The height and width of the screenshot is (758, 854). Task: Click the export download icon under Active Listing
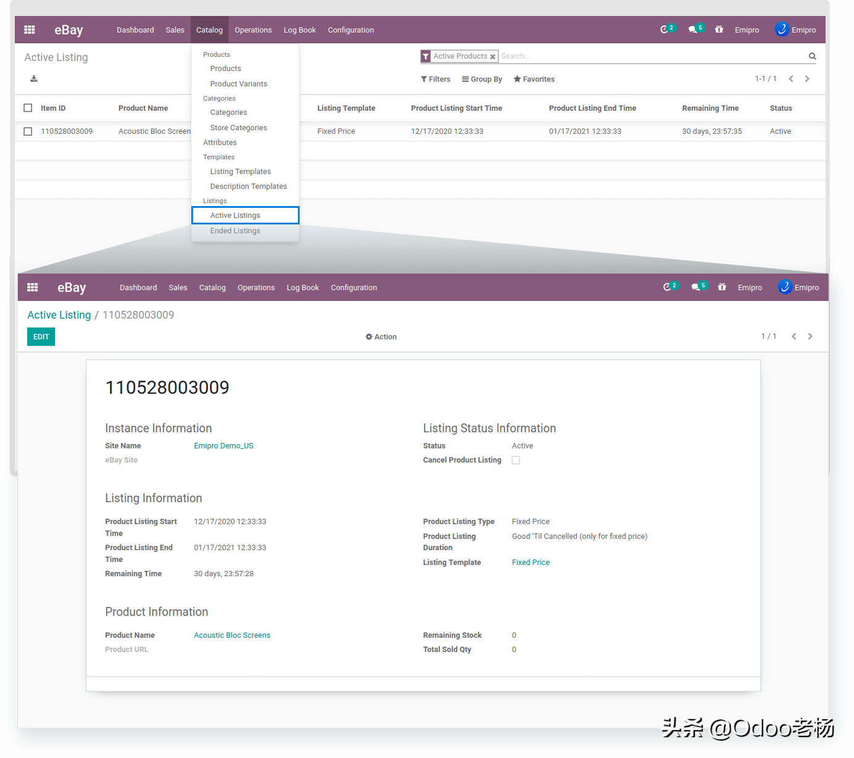pos(34,78)
